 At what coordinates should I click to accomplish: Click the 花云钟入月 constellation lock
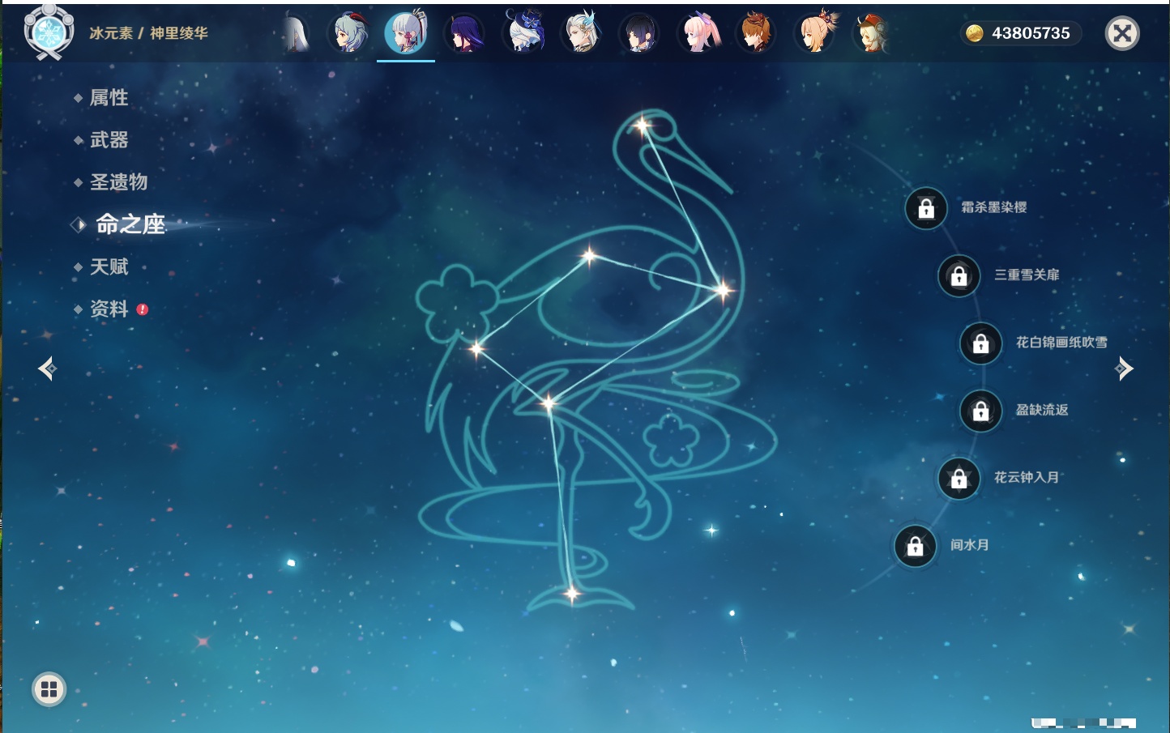[959, 479]
